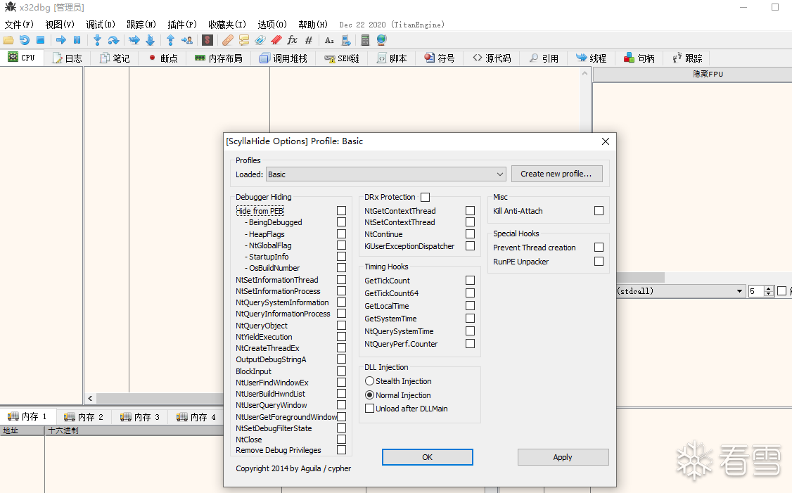Click the comments speech bubble icon
The image size is (792, 493).
click(x=244, y=40)
